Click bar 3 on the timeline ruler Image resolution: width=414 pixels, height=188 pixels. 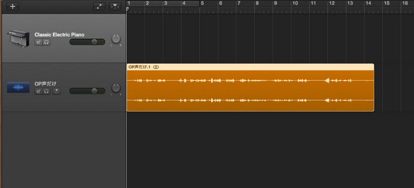pyautogui.click(x=166, y=4)
